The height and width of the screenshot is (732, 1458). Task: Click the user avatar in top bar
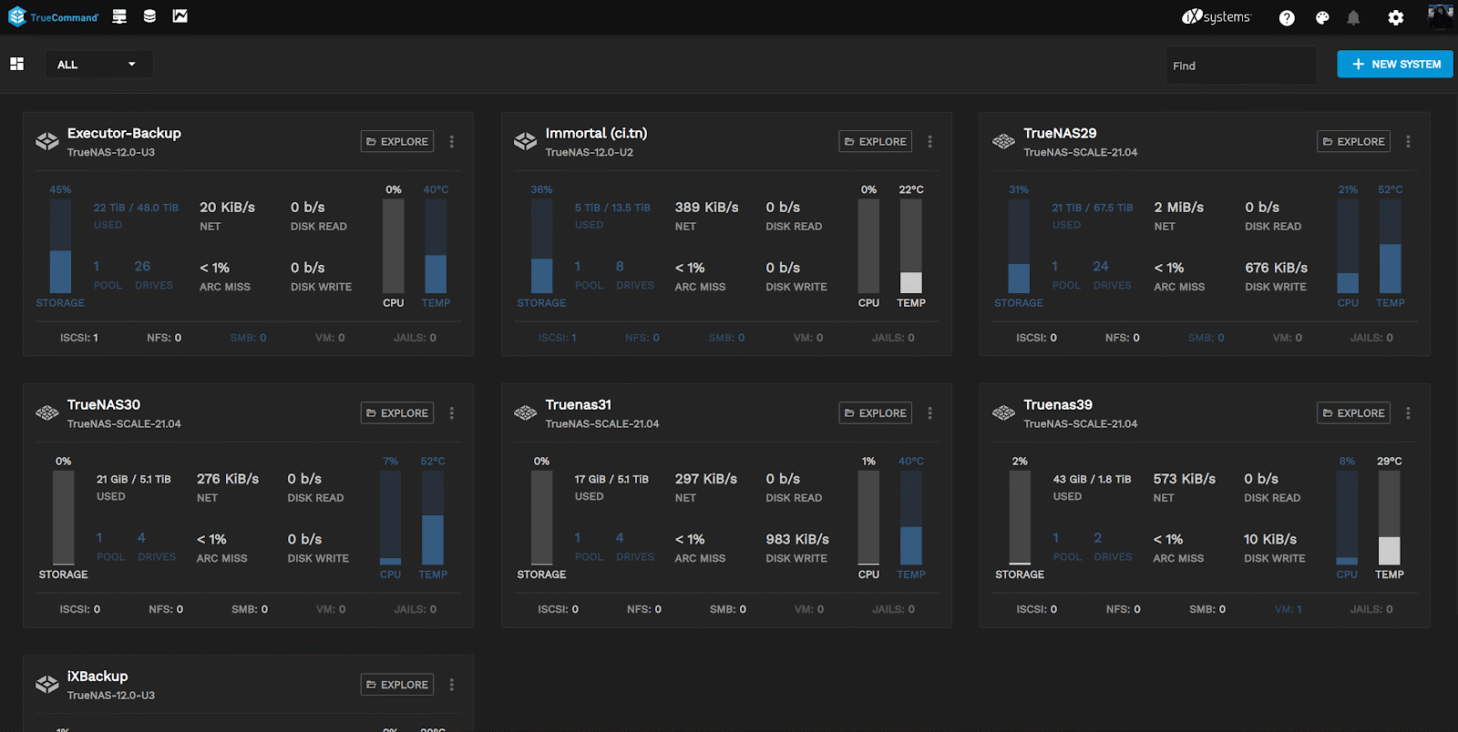[x=1440, y=17]
